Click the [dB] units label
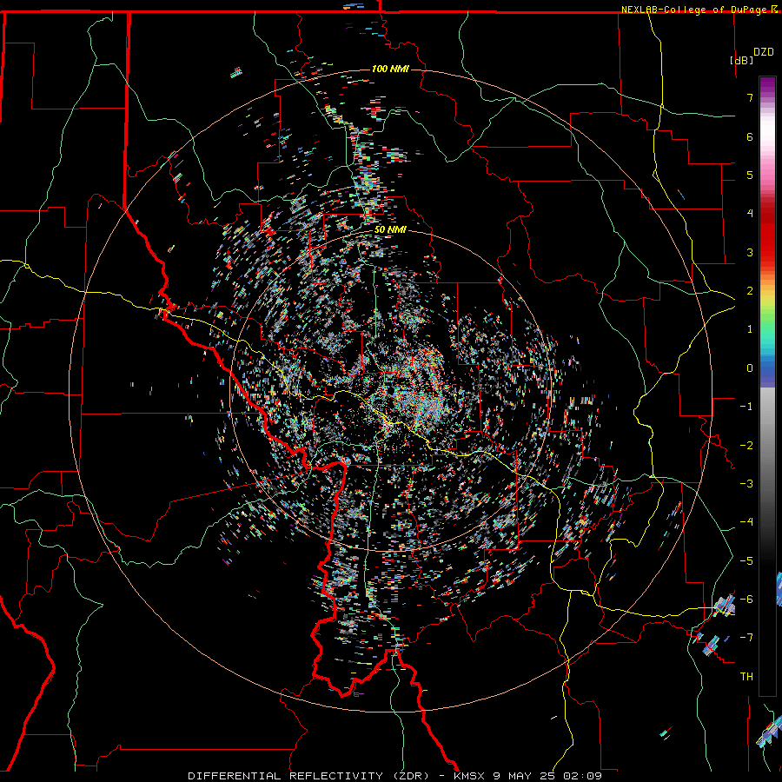This screenshot has height=782, width=782. 742,60
